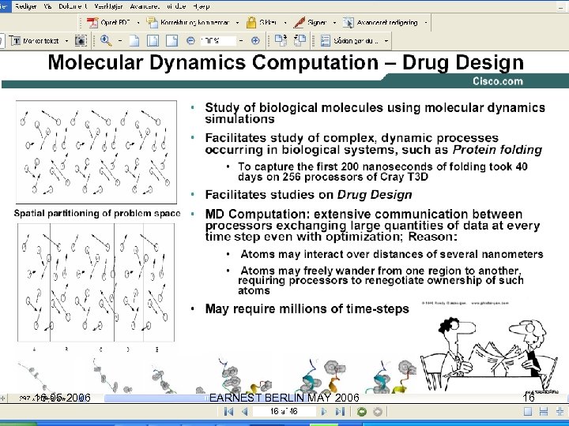Click the fit width page icon

point(171,41)
